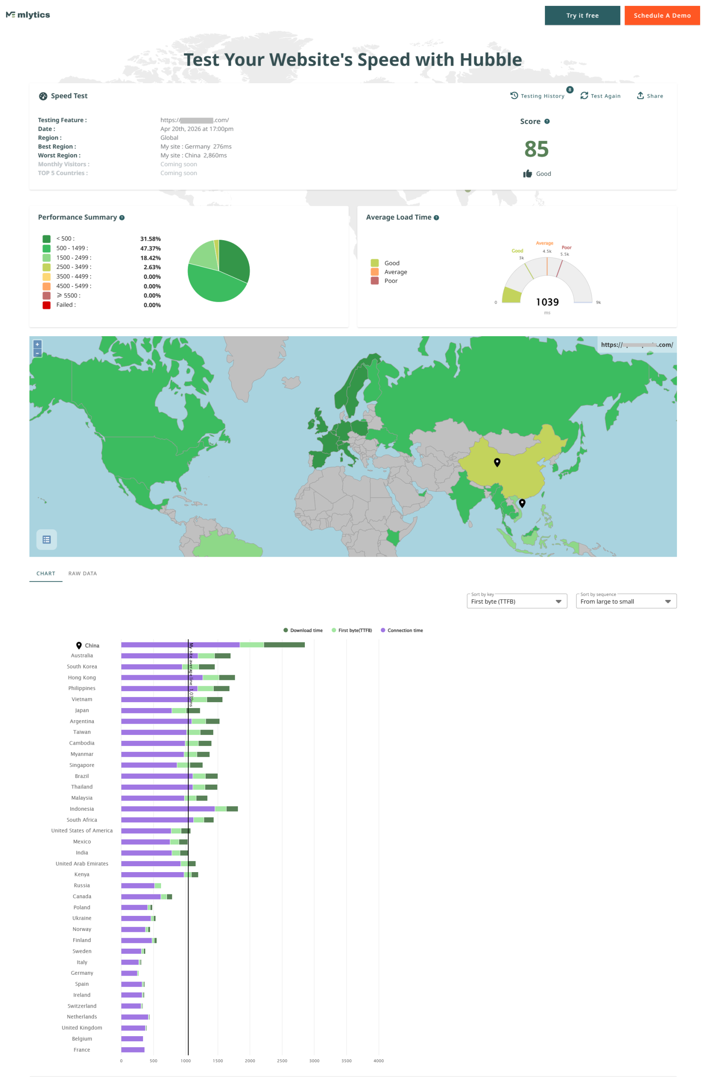Open Testing History clock icon

click(x=514, y=95)
